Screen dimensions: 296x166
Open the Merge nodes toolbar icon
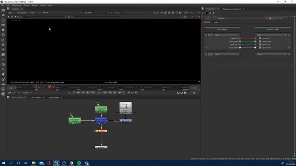(3, 45)
